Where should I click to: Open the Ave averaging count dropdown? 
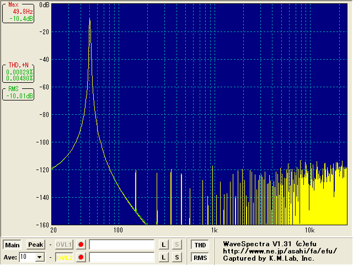click(x=40, y=257)
